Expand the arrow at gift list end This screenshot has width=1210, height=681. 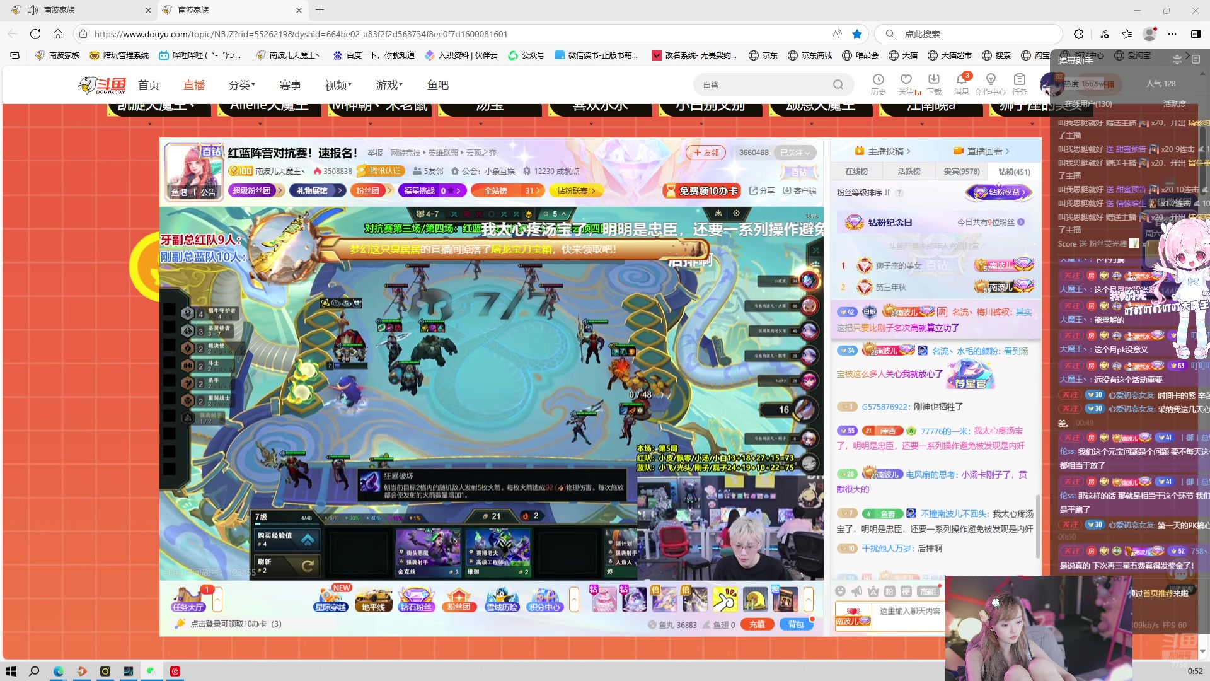coord(809,600)
